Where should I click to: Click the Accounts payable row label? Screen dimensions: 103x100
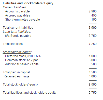click(17, 11)
